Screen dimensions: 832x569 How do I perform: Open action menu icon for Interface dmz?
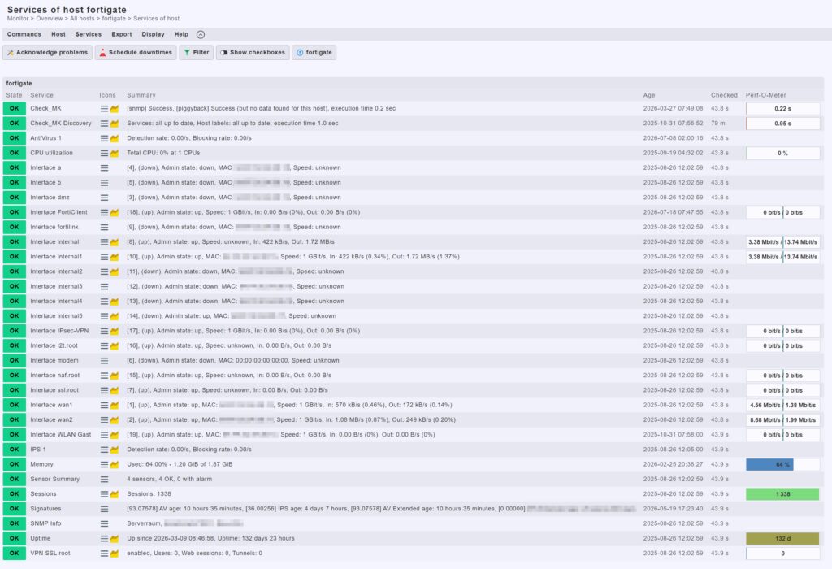pyautogui.click(x=105, y=198)
